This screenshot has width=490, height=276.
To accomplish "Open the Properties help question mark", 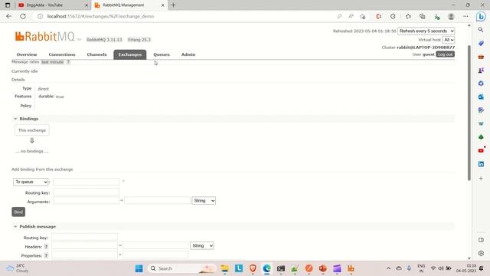I will pyautogui.click(x=46, y=255).
